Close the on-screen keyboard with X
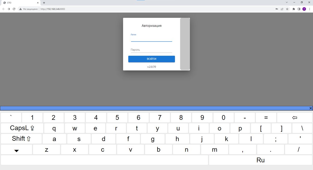 tap(310, 108)
